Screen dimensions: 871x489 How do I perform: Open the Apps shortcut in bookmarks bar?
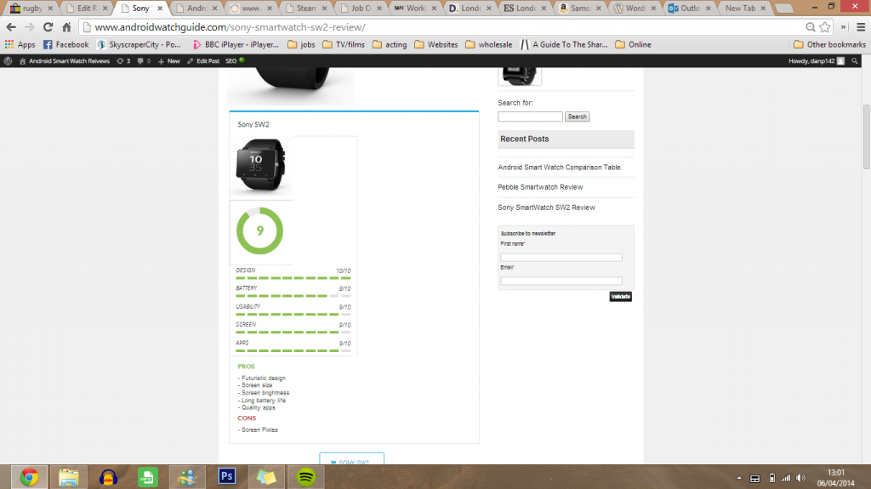click(20, 44)
